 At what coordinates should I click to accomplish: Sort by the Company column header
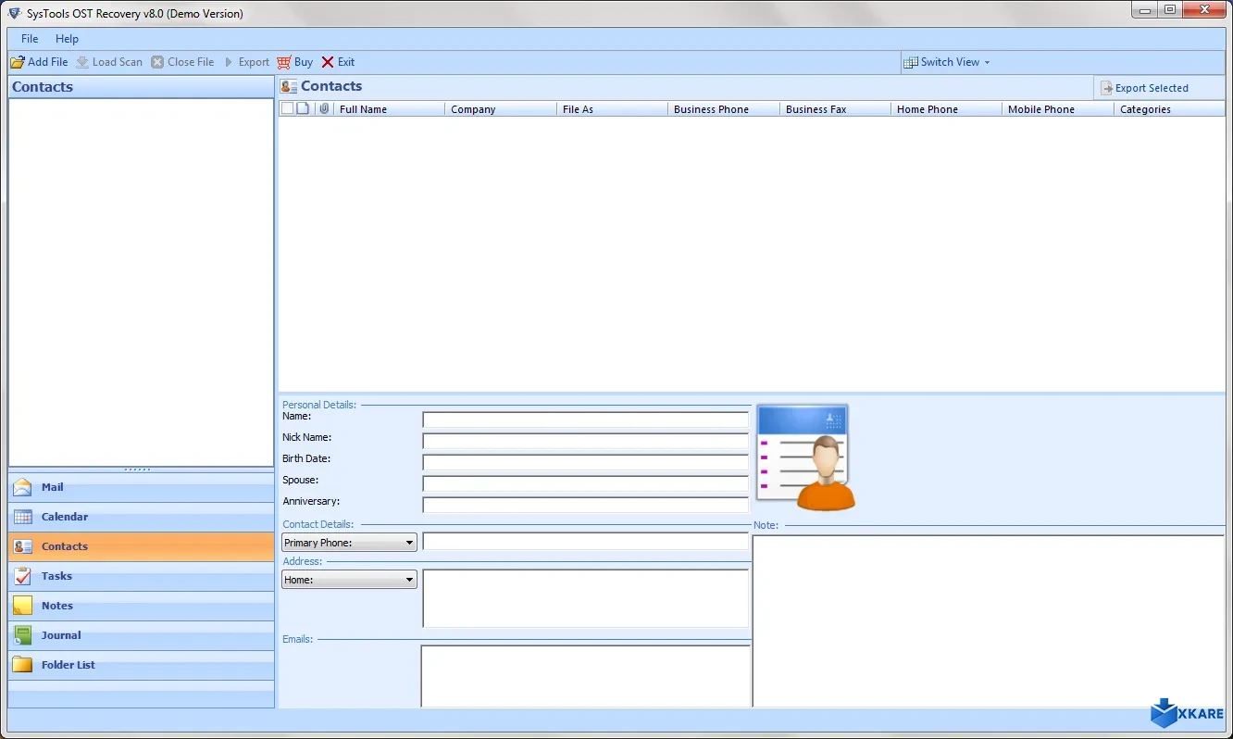click(x=500, y=109)
